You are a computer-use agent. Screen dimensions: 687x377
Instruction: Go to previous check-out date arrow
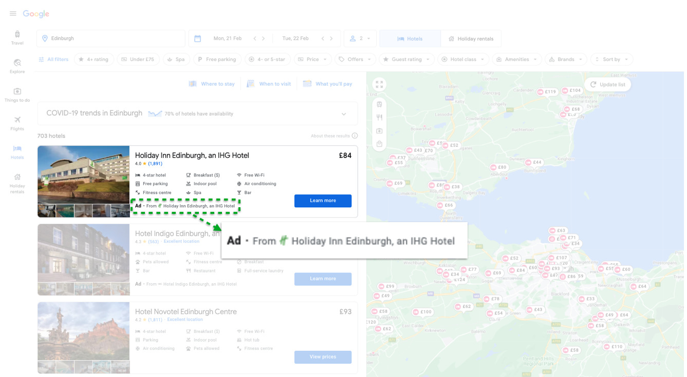(x=323, y=38)
